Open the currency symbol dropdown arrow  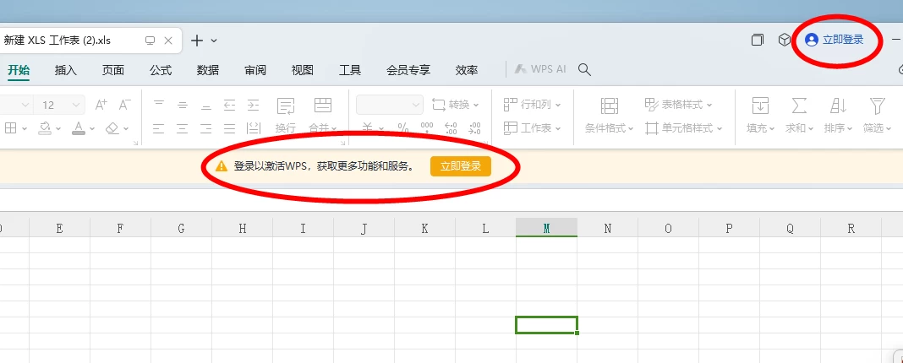380,128
